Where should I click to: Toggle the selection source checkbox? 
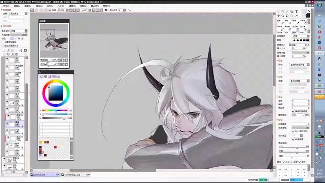tap(3, 45)
